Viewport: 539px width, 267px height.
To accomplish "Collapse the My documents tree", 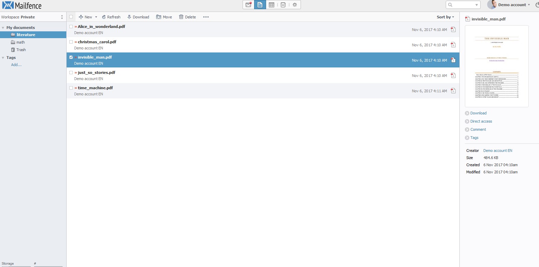I will pos(3,28).
